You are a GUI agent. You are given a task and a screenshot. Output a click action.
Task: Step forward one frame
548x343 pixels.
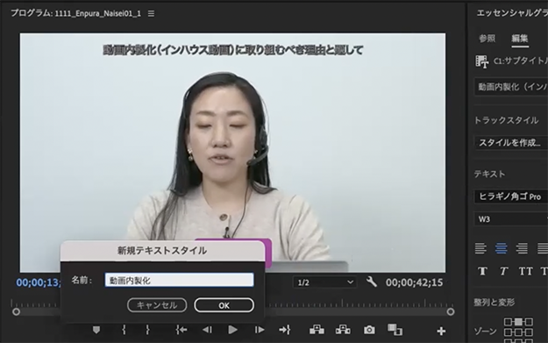(259, 330)
